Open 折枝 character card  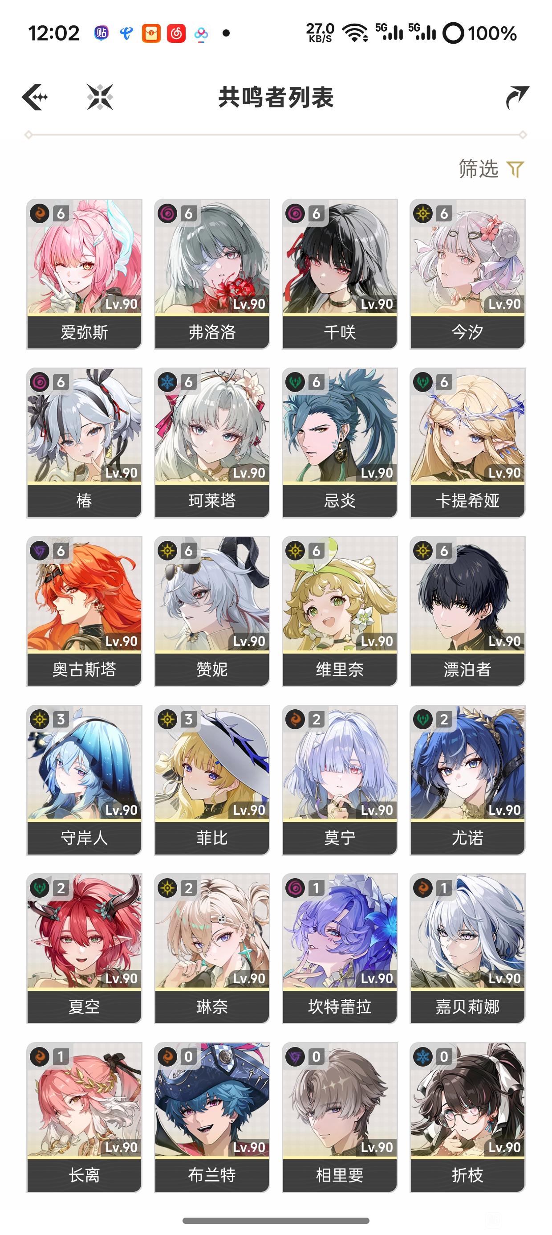[468, 1117]
